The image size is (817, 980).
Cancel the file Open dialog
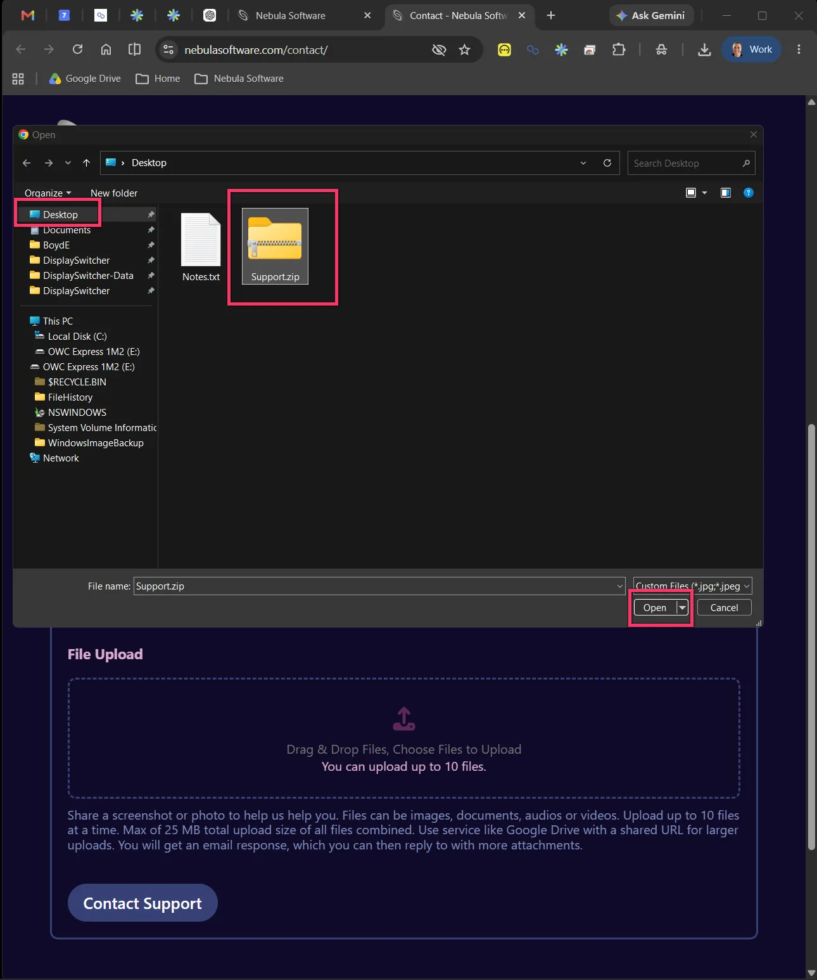click(724, 608)
